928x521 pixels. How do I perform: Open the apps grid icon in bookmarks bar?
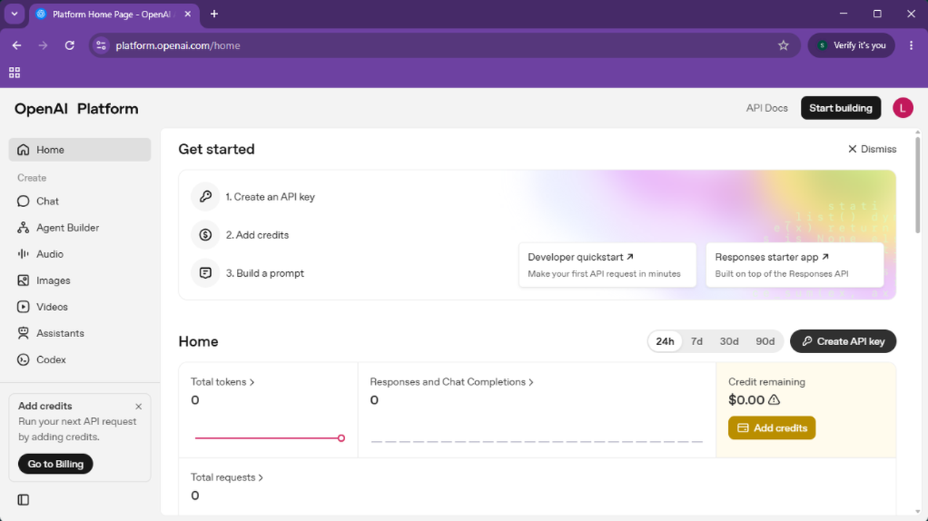click(x=15, y=73)
